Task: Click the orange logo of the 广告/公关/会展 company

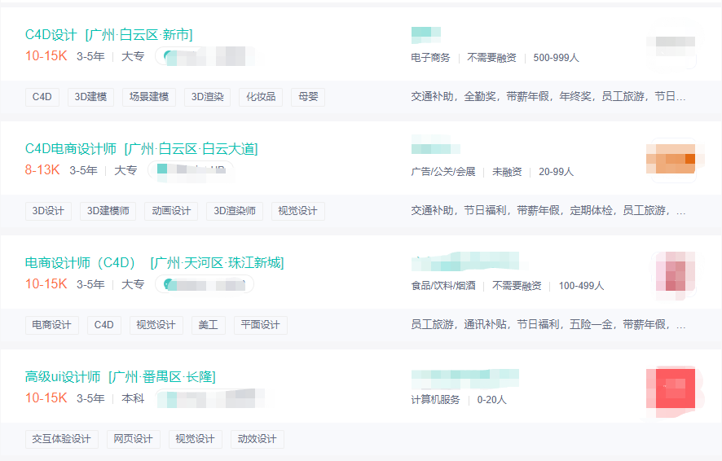Action: click(670, 159)
